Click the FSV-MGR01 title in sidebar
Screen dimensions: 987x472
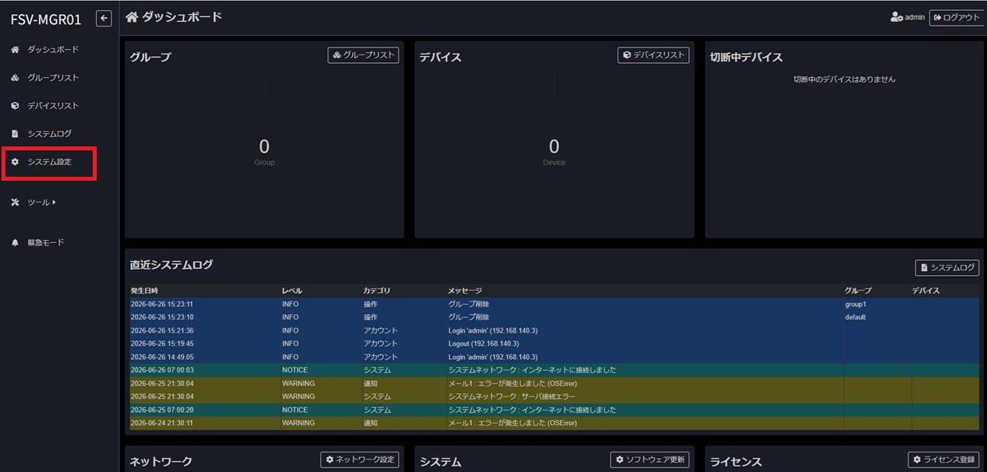[46, 19]
